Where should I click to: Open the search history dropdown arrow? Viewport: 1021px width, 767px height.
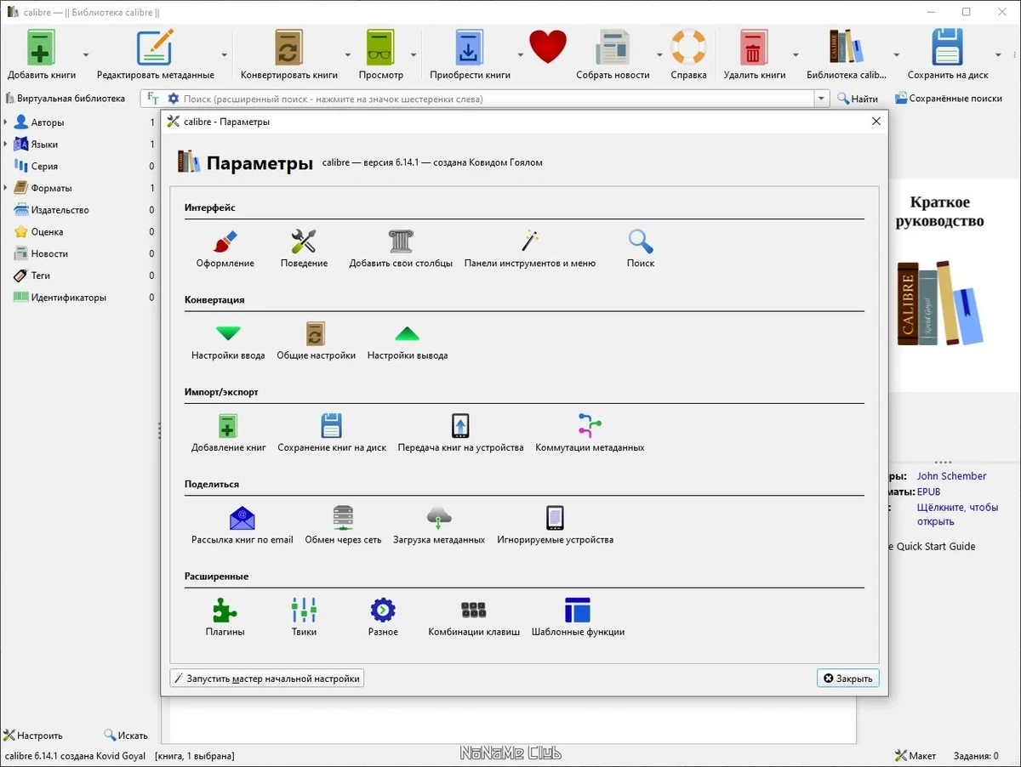click(x=821, y=99)
